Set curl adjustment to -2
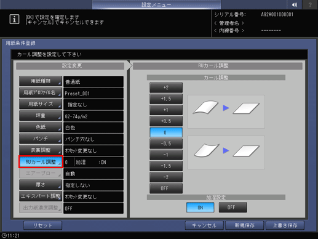 click(x=166, y=177)
